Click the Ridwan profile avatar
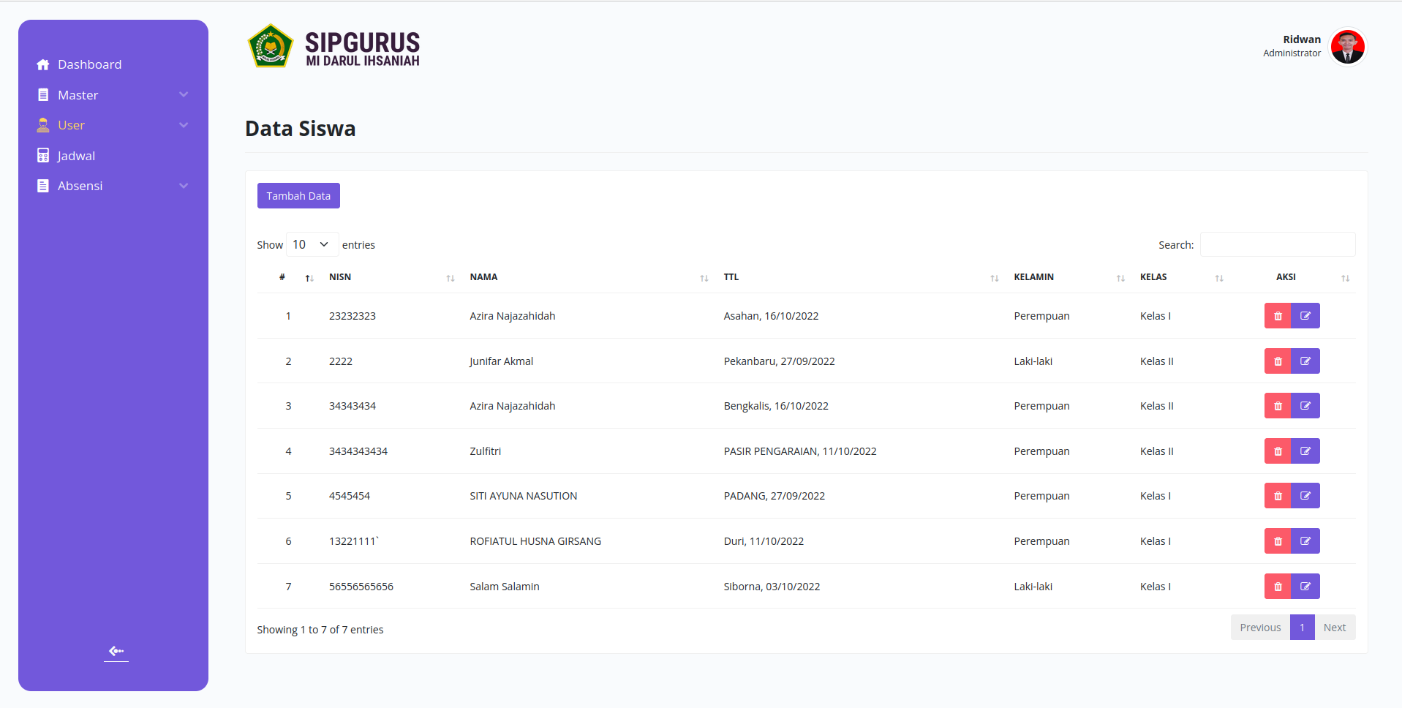 tap(1347, 47)
